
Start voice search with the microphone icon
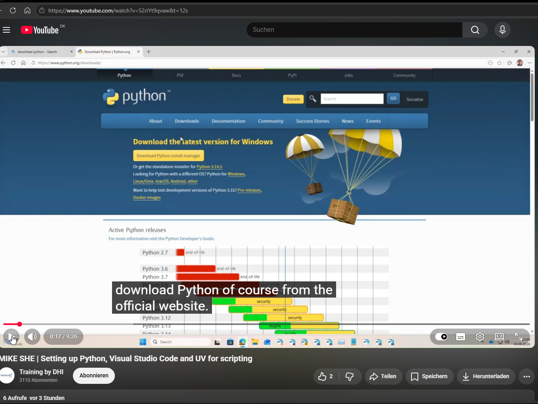pyautogui.click(x=503, y=30)
